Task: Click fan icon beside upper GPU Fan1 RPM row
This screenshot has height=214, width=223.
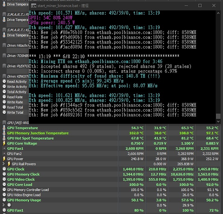Action: (x=4, y=148)
